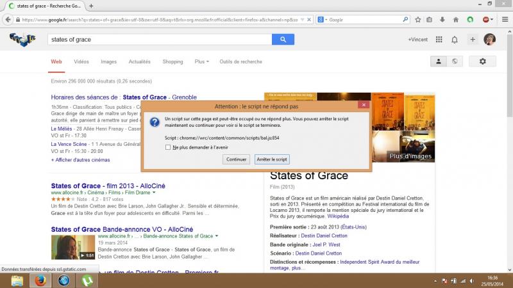Screen dimensions: 513x288
Task: Click the Continuer button
Action: 236,159
